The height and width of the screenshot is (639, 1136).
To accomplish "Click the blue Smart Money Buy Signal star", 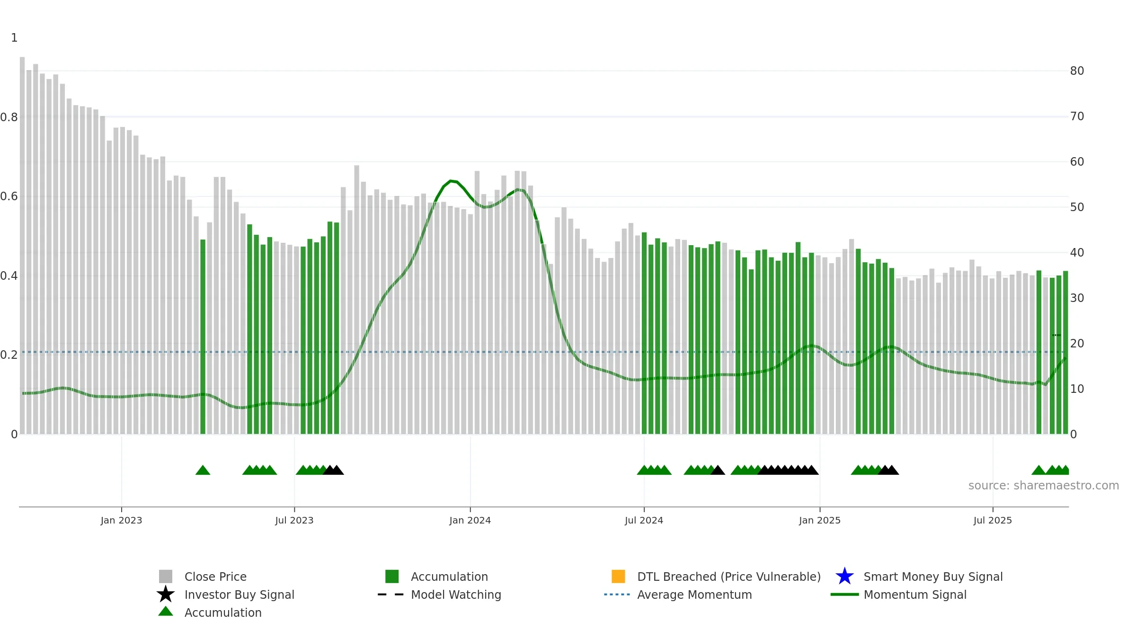I will click(844, 577).
